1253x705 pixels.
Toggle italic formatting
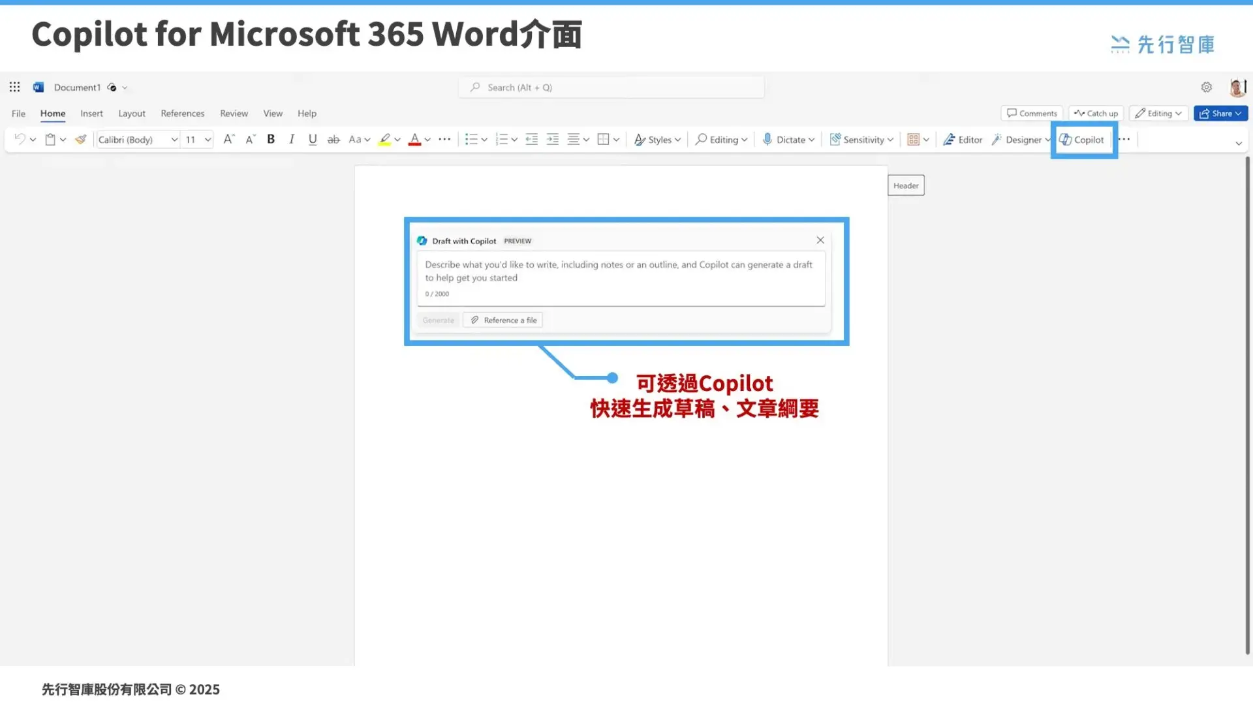click(292, 139)
